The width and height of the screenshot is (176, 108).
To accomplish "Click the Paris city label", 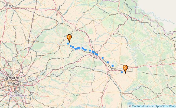I will click(x=12, y=84).
